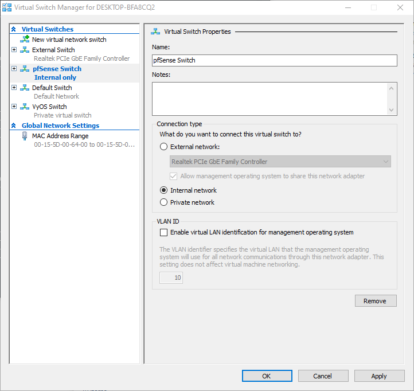414x391 pixels.
Task: Collapse the Virtual Switches section chevron
Action: click(14, 29)
